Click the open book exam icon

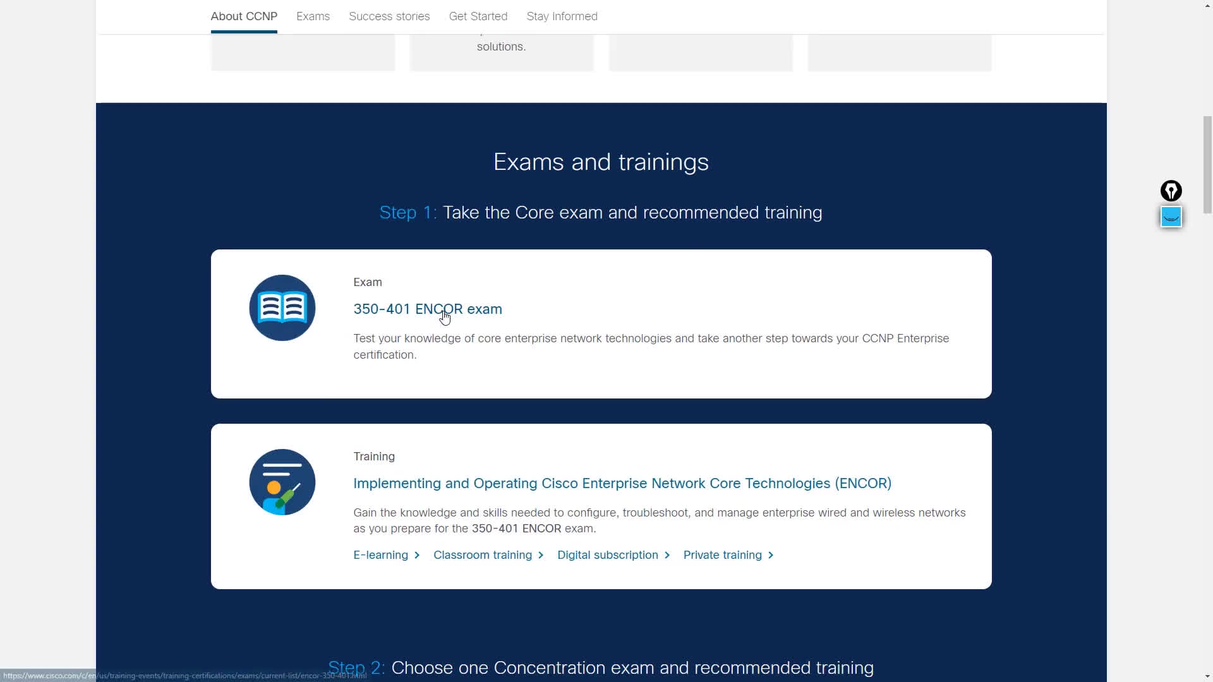[x=282, y=308]
